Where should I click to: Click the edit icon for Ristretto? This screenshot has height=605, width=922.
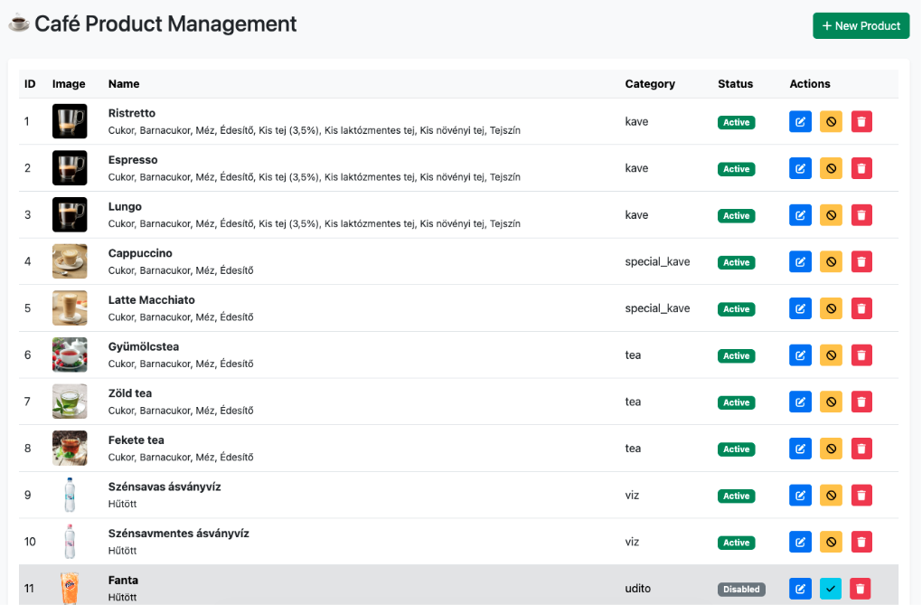[800, 122]
